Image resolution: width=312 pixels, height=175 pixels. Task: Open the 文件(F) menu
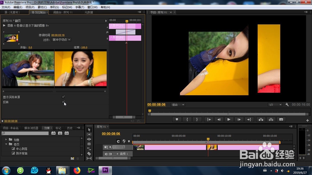pos(6,7)
